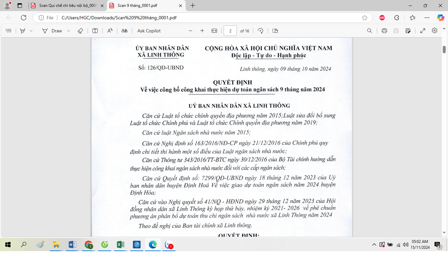This screenshot has width=448, height=257.
Task: Close the 'Scan 9 tháng_0001.pdf' tab
Action: coord(180,6)
